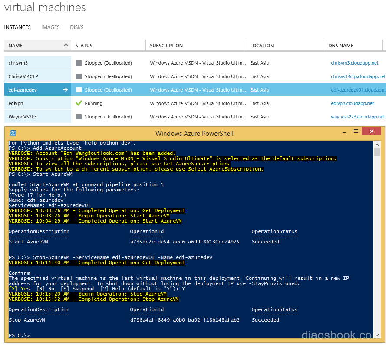Switch to the INSTANCES tab
386x345 pixels.
coord(17,27)
